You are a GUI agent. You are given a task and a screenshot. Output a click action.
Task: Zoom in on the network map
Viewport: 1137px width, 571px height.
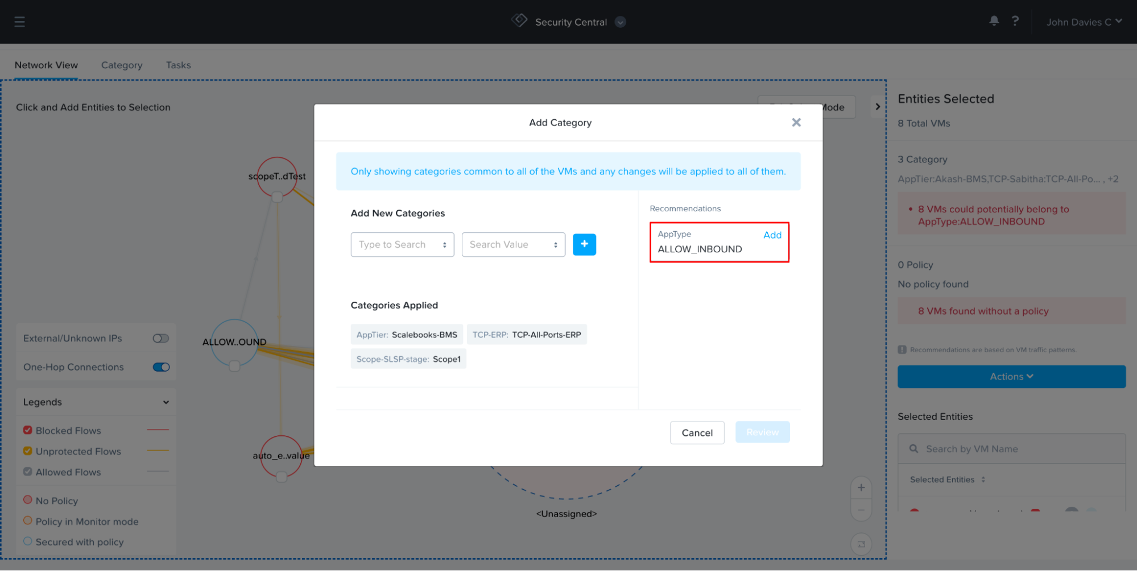click(861, 487)
